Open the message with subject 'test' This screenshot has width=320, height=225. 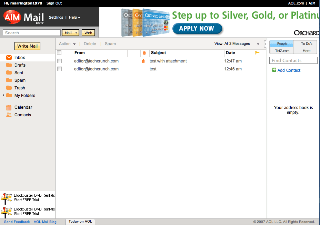[x=153, y=69]
